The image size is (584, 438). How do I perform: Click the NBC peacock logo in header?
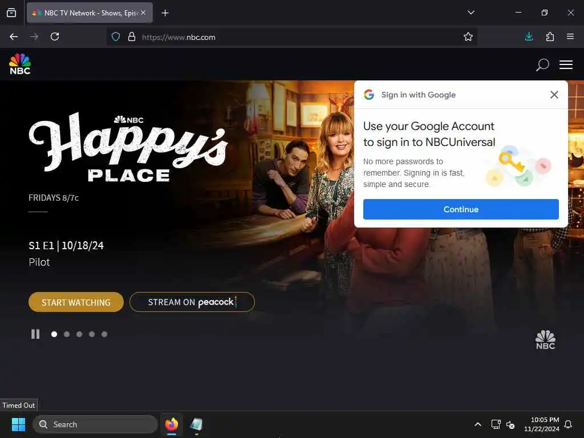click(20, 64)
